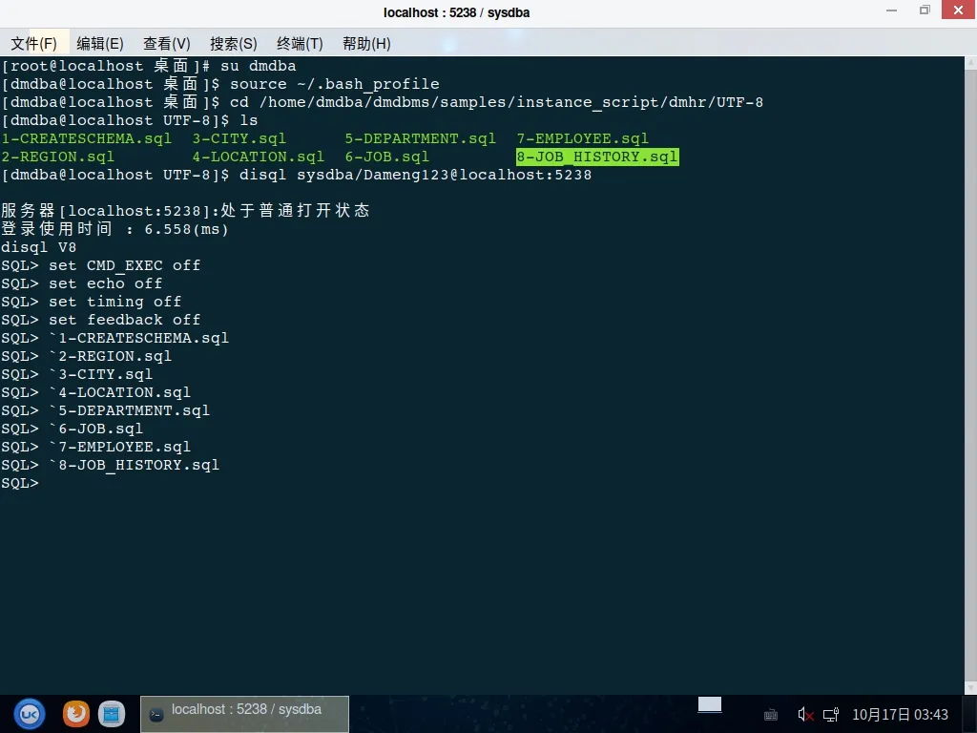Image resolution: width=977 pixels, height=733 pixels.
Task: Open the file manager taskbar icon
Action: coord(112,714)
